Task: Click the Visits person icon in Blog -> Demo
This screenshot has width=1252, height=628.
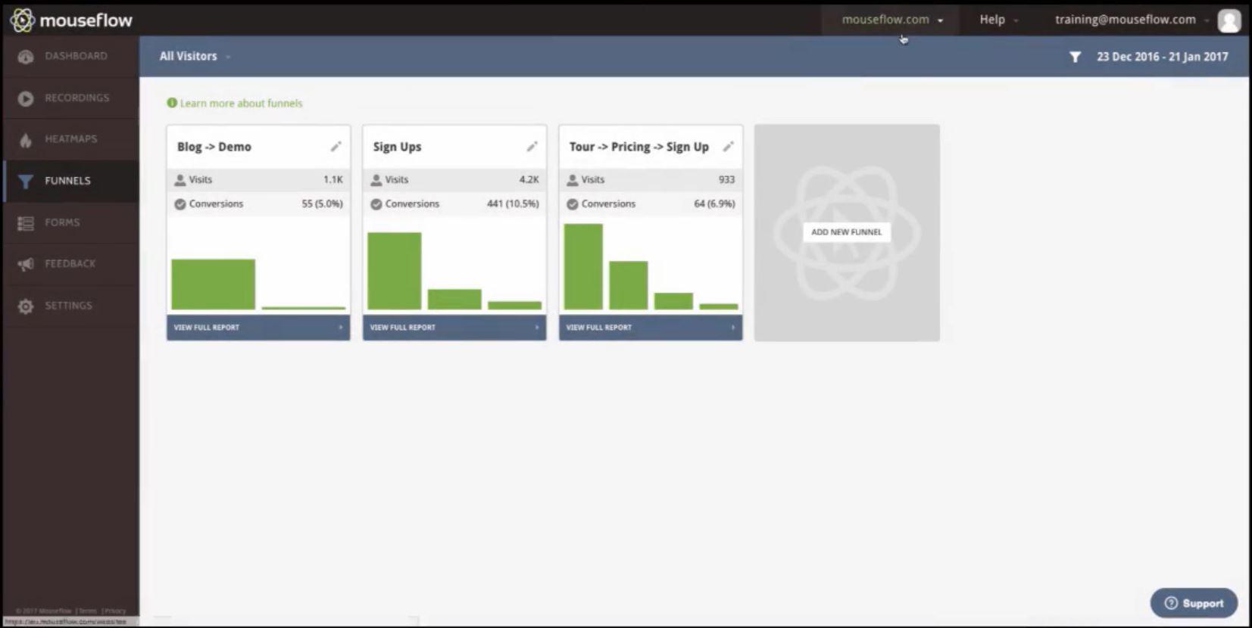Action: 180,180
